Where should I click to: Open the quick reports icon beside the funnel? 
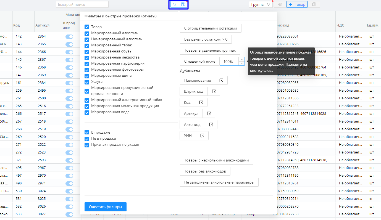pyautogui.click(x=183, y=4)
